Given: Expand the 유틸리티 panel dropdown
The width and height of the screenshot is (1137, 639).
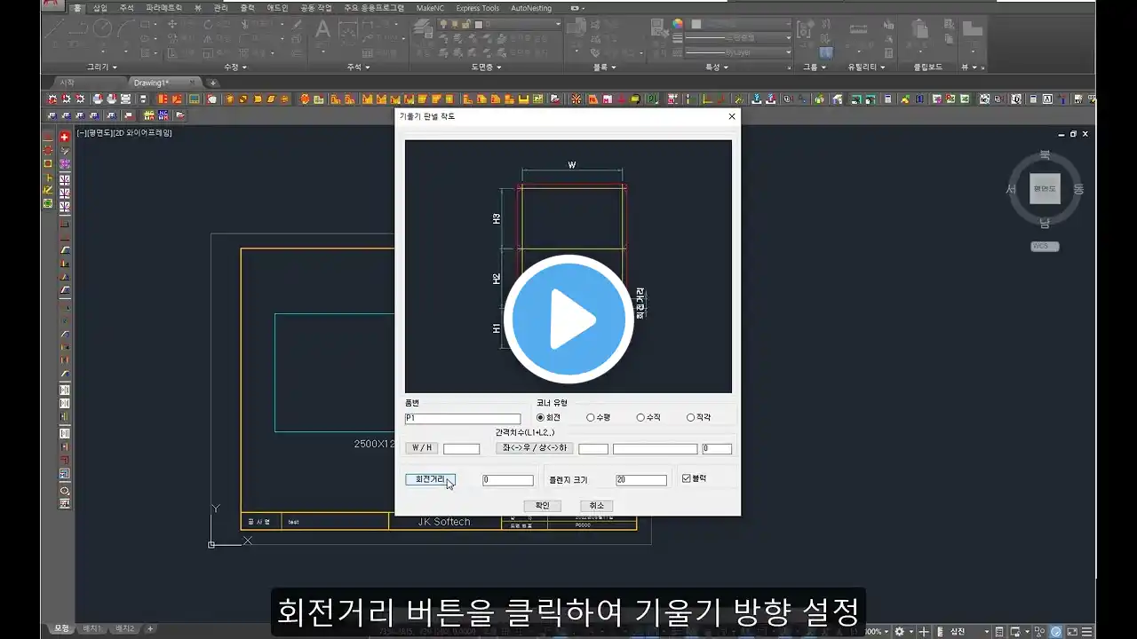Looking at the screenshot, I should (x=865, y=67).
